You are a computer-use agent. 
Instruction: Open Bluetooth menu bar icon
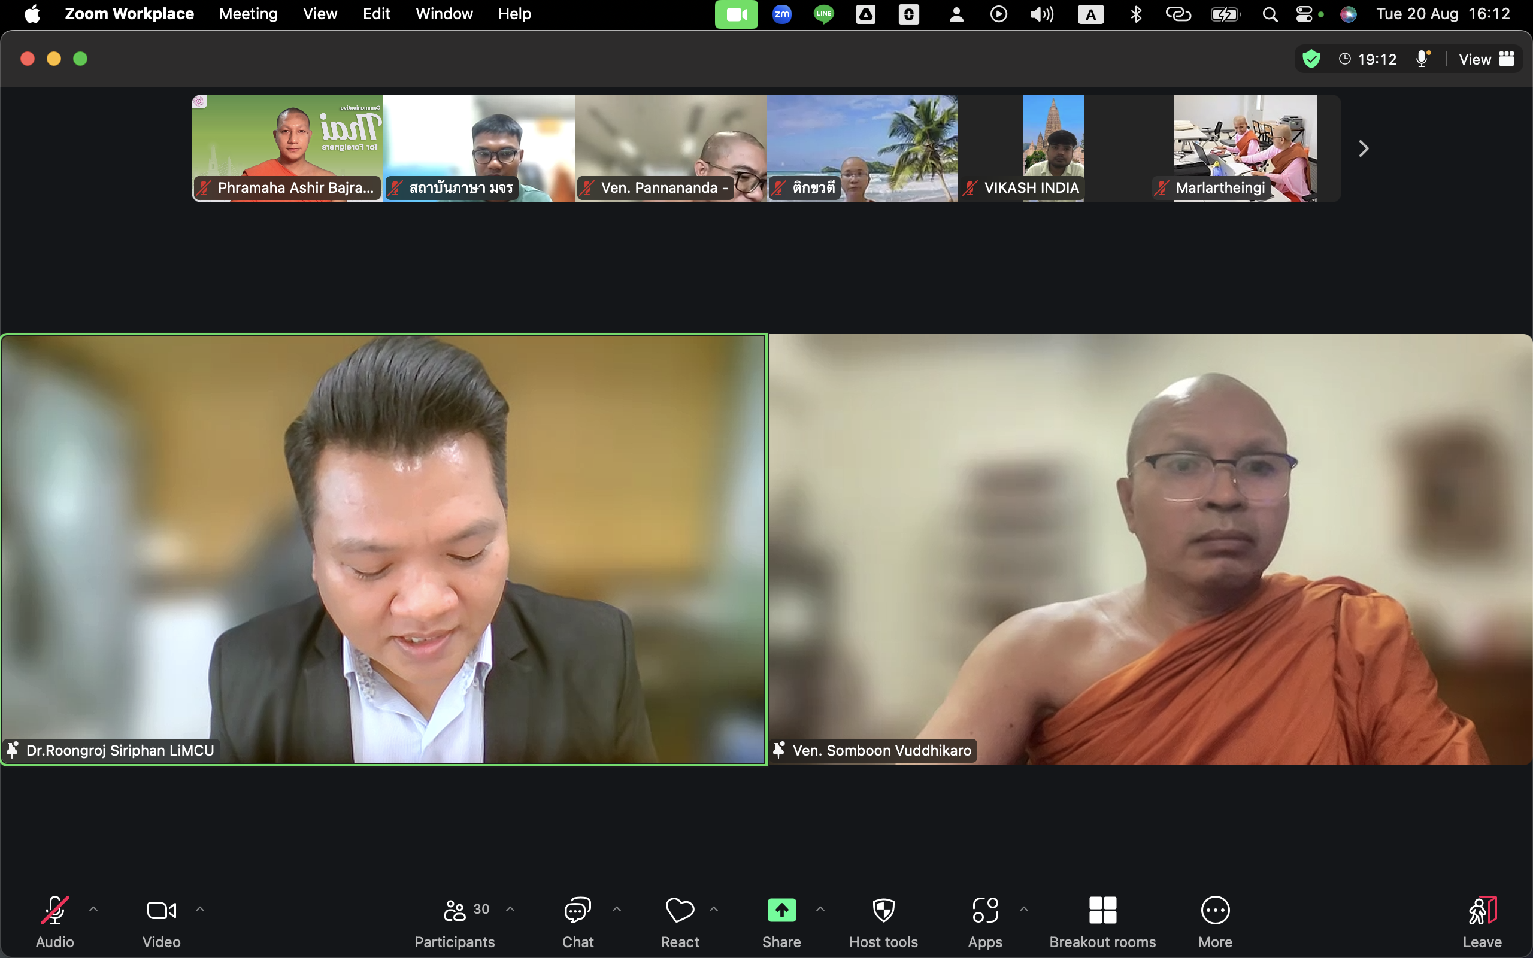(x=1136, y=14)
